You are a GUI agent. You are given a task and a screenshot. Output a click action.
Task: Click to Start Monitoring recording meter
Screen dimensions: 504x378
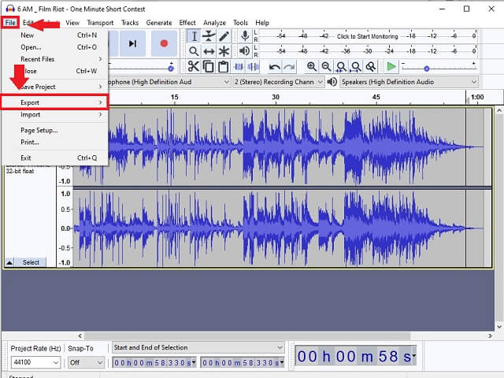[368, 36]
